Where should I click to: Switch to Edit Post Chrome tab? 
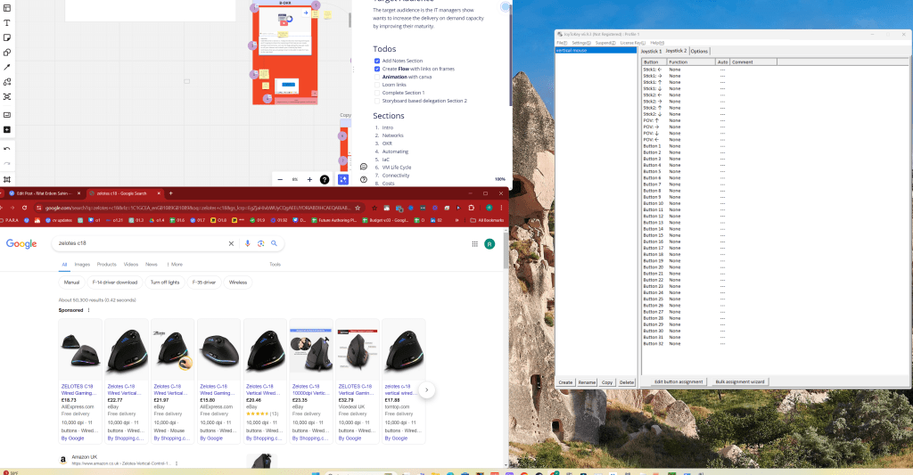coord(45,193)
